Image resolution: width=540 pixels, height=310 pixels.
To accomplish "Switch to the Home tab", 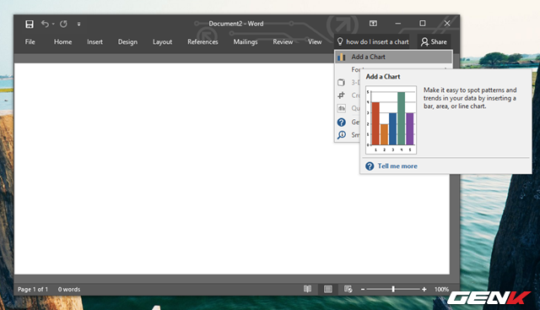I will tap(62, 41).
